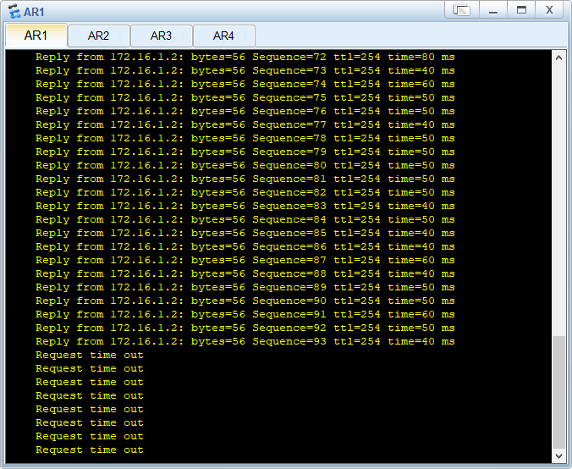Viewport: 572px width, 469px height.
Task: Click the reply line with Sequence=87
Action: click(x=245, y=260)
